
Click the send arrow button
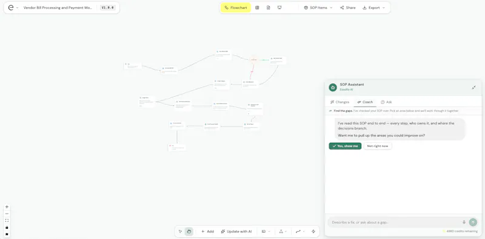coord(473,222)
